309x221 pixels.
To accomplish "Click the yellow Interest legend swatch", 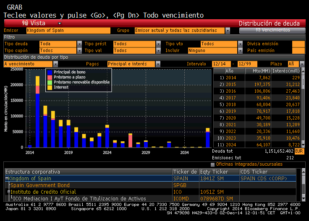I will tap(50, 88).
